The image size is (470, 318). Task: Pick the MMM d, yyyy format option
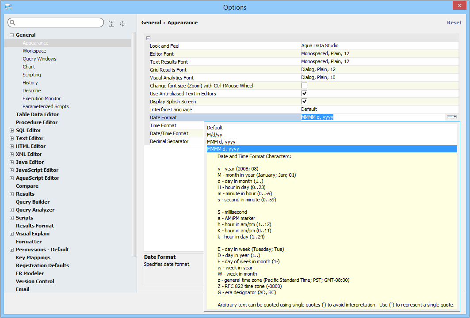pyautogui.click(x=221, y=142)
